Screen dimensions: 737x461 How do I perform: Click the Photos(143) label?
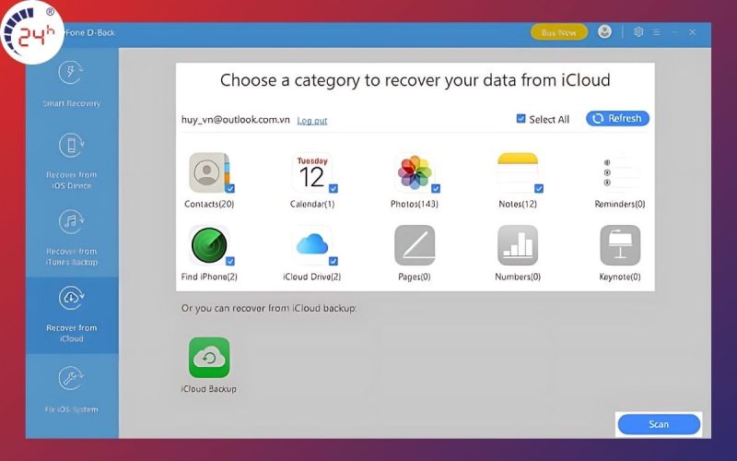click(x=415, y=204)
